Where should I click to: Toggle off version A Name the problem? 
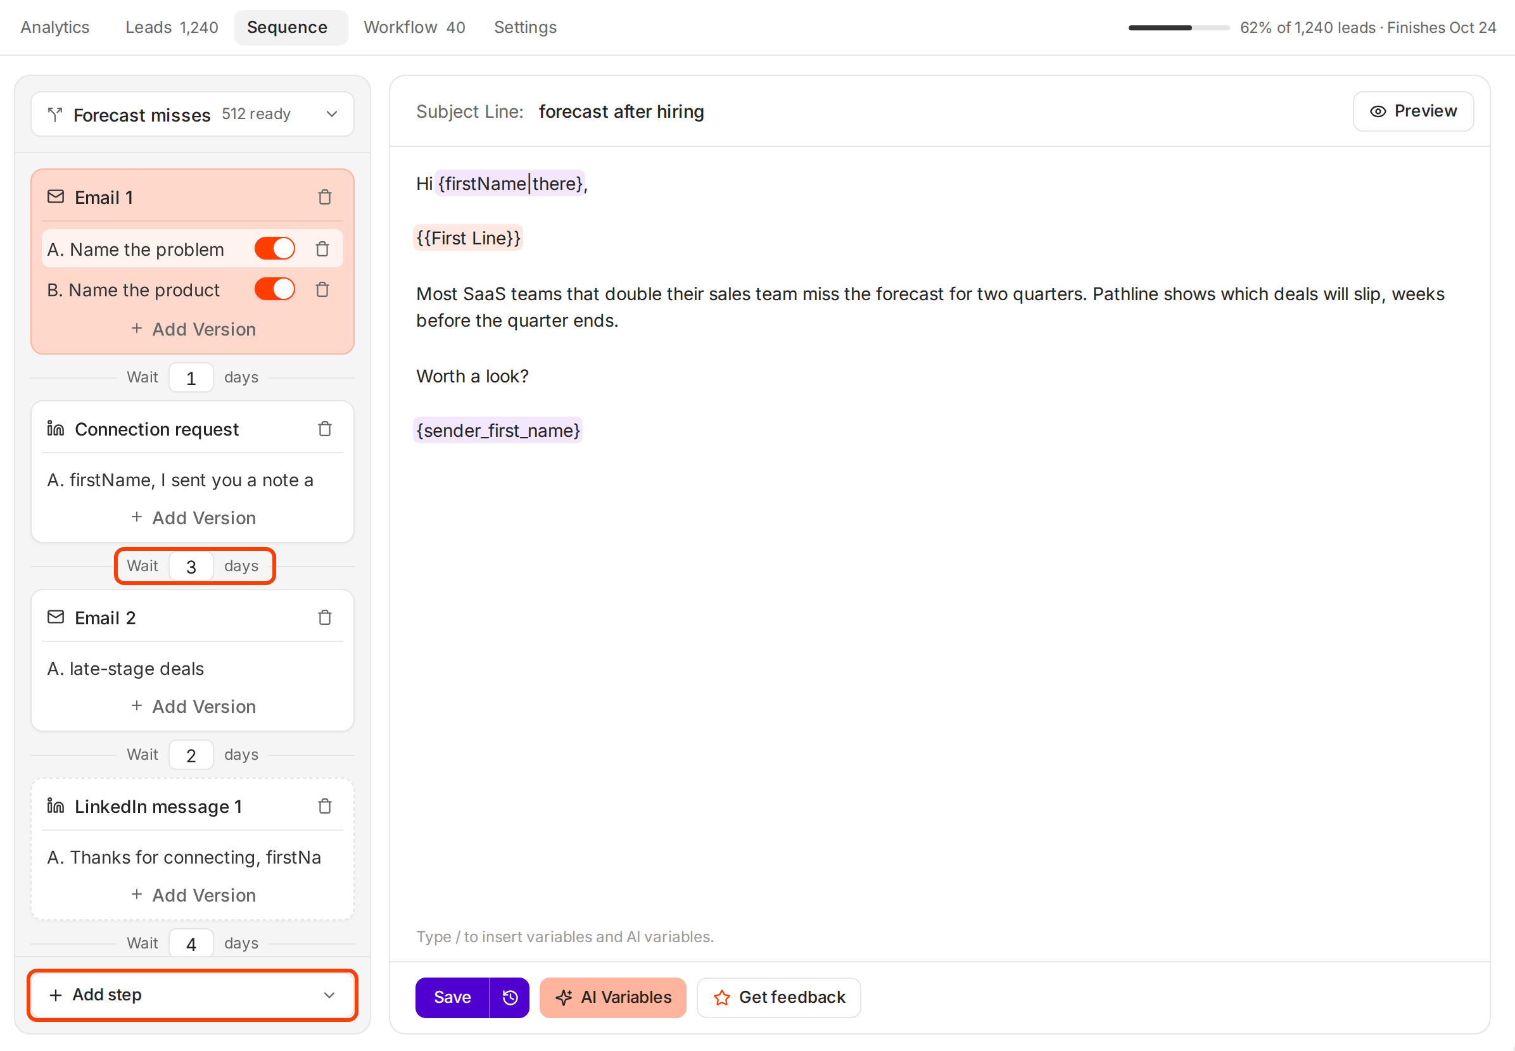tap(275, 249)
